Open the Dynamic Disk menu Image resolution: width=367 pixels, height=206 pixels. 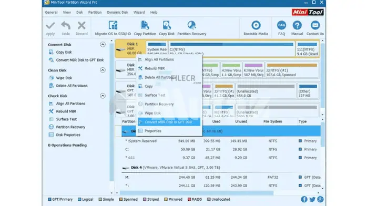click(x=117, y=13)
